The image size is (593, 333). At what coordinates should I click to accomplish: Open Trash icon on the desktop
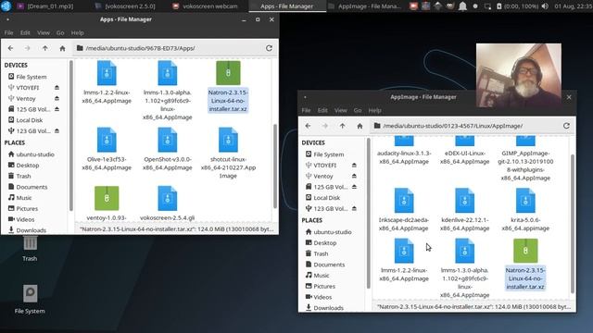coord(30,249)
